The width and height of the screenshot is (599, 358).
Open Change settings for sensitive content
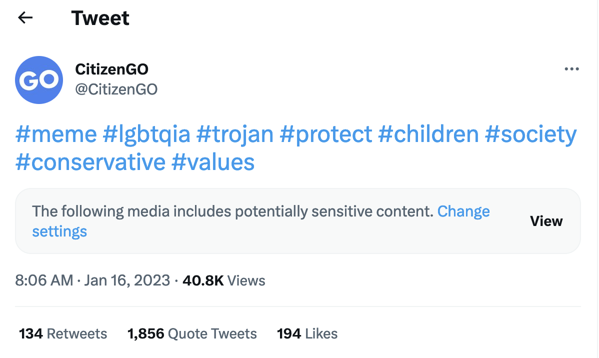click(x=463, y=211)
